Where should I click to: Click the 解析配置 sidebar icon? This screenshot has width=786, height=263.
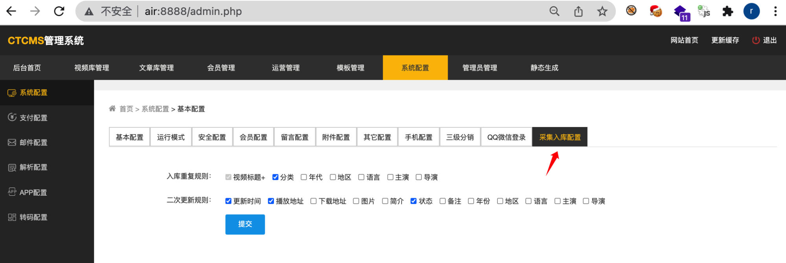click(x=12, y=167)
